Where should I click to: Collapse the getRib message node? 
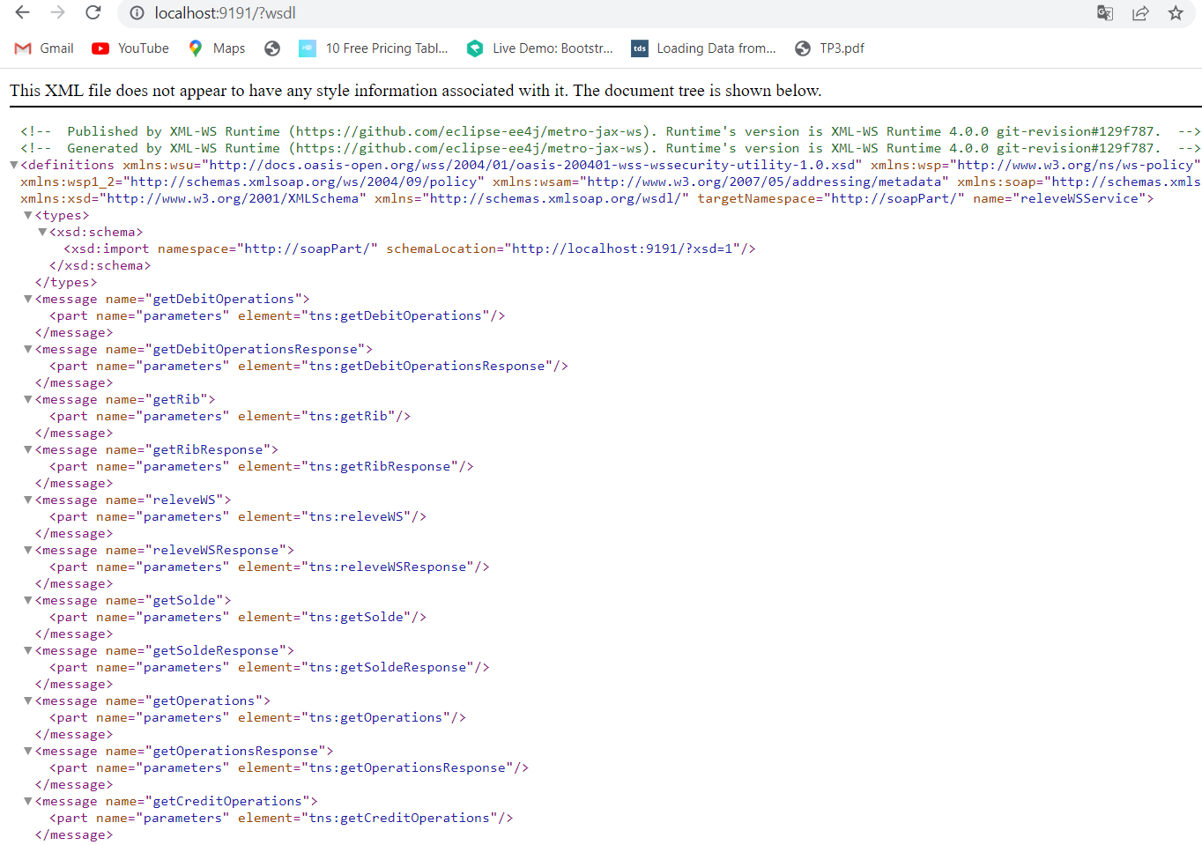[x=28, y=399]
